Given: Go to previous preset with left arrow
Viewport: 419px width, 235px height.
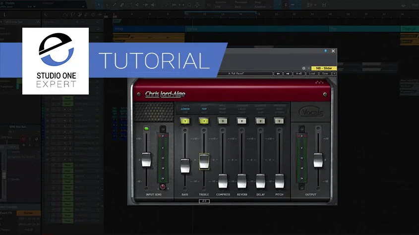Looking at the screenshot, I should pyautogui.click(x=278, y=74).
